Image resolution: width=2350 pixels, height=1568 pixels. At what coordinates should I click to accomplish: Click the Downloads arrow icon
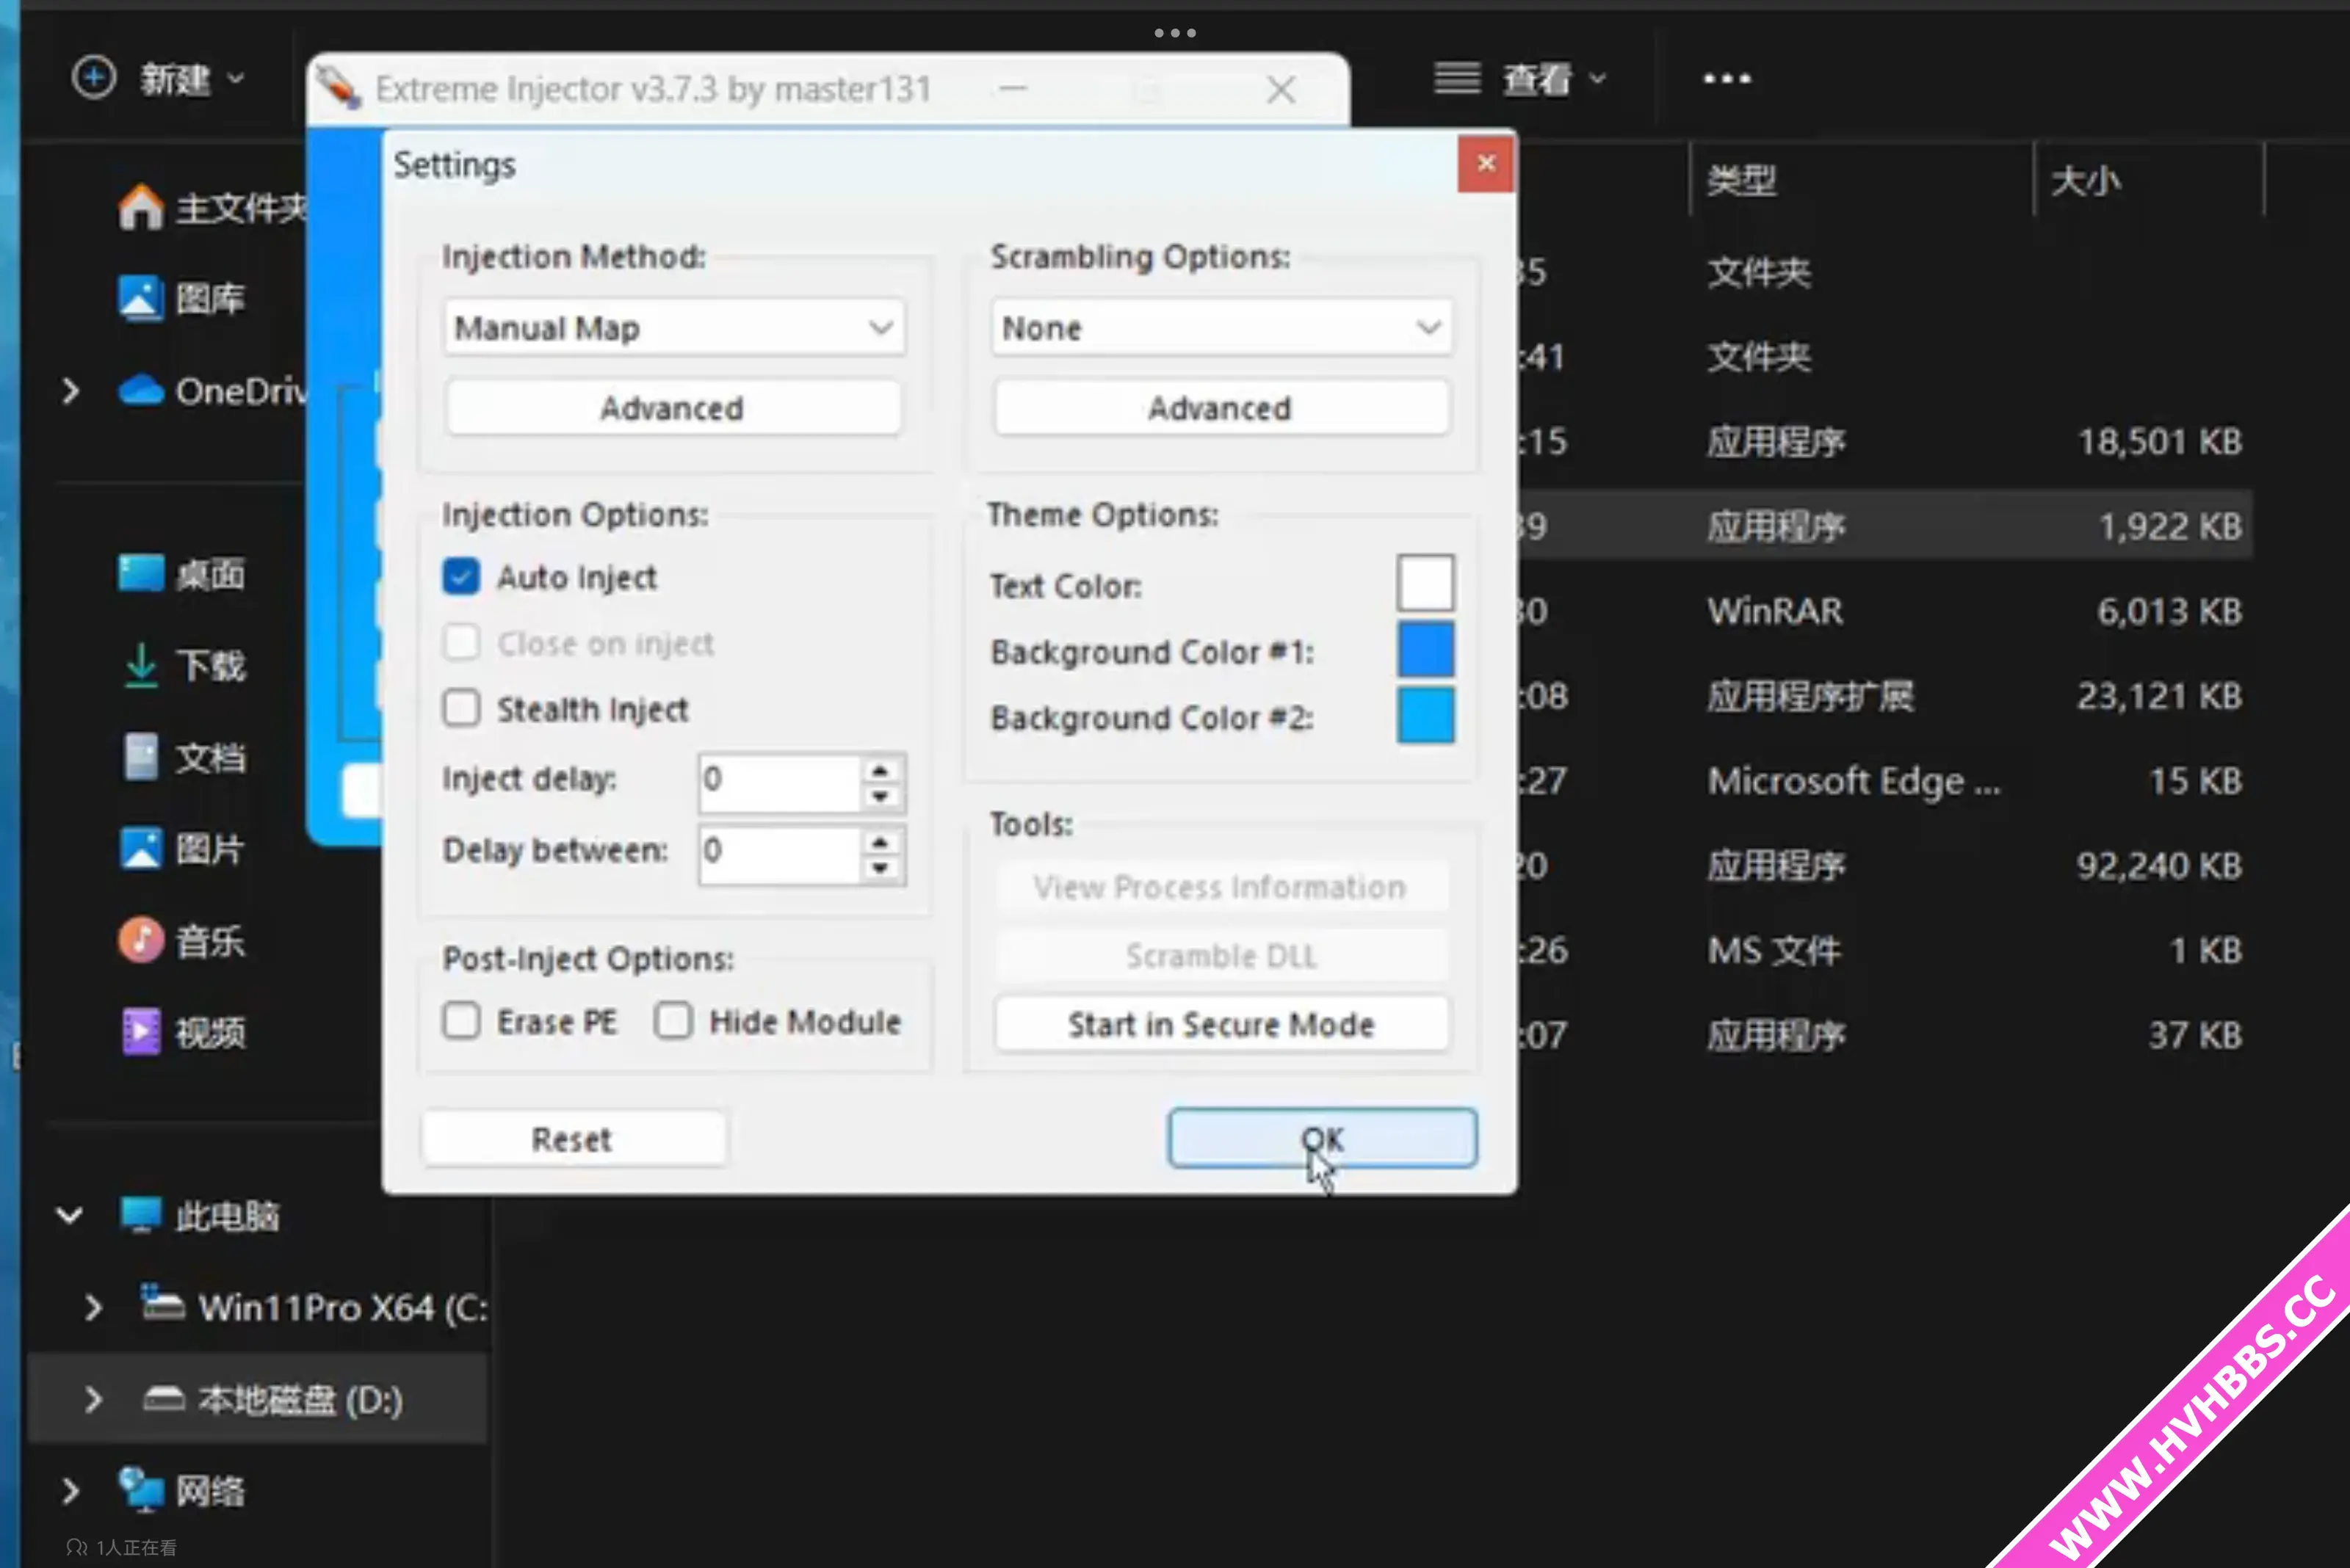(141, 665)
